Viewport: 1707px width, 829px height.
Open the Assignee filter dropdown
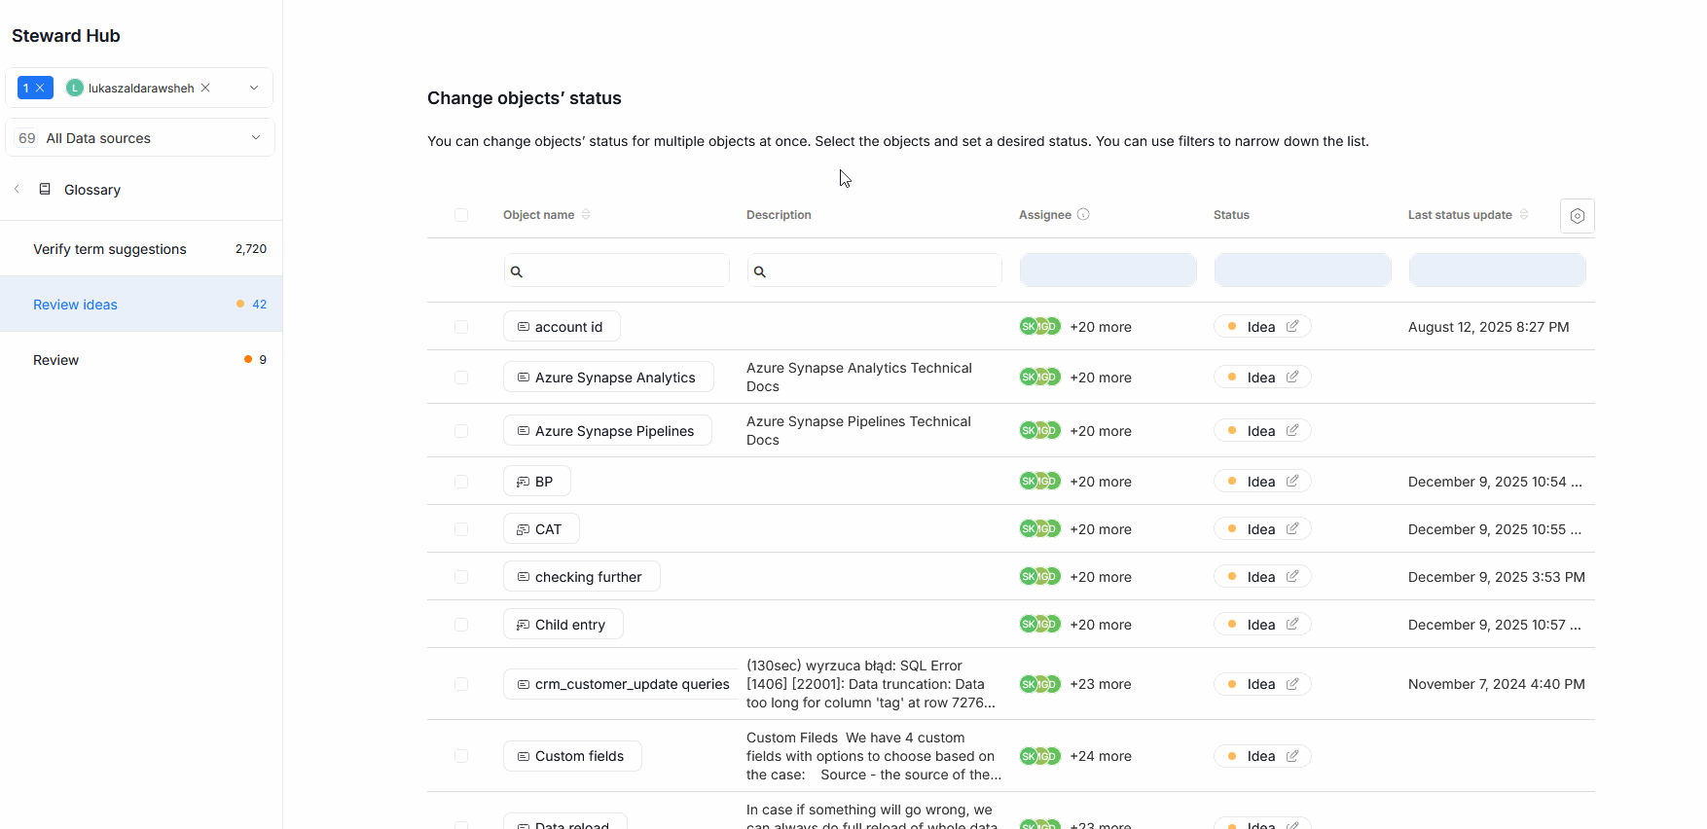coord(1108,270)
